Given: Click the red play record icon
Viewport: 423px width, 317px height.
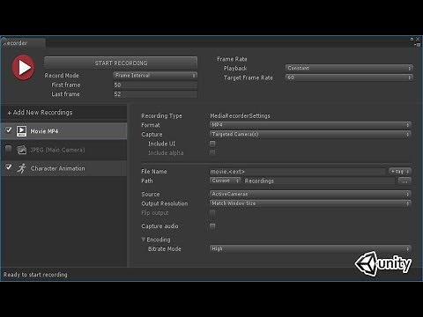Looking at the screenshot, I should pos(24,68).
